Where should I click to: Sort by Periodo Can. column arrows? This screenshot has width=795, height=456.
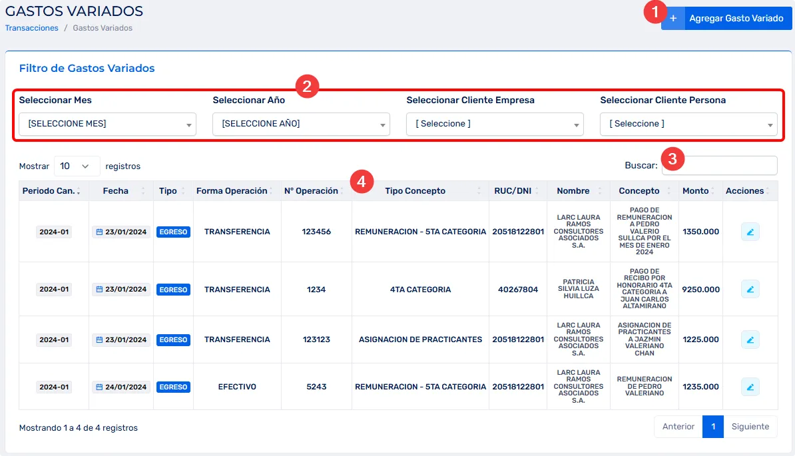79,191
